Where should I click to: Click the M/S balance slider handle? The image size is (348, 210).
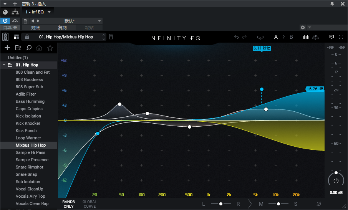(278, 204)
